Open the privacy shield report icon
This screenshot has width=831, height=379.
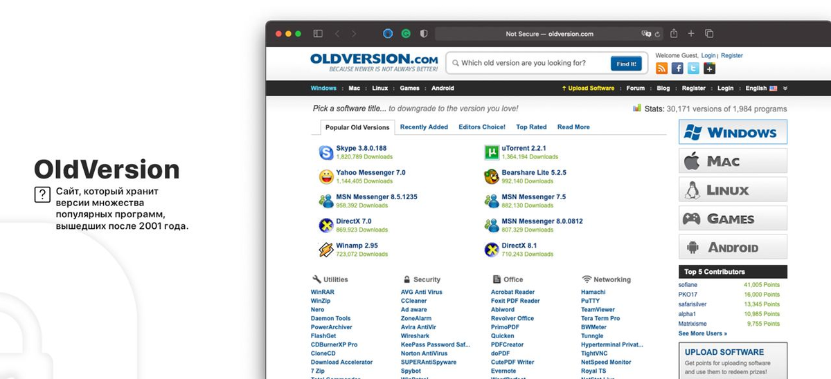tap(424, 33)
